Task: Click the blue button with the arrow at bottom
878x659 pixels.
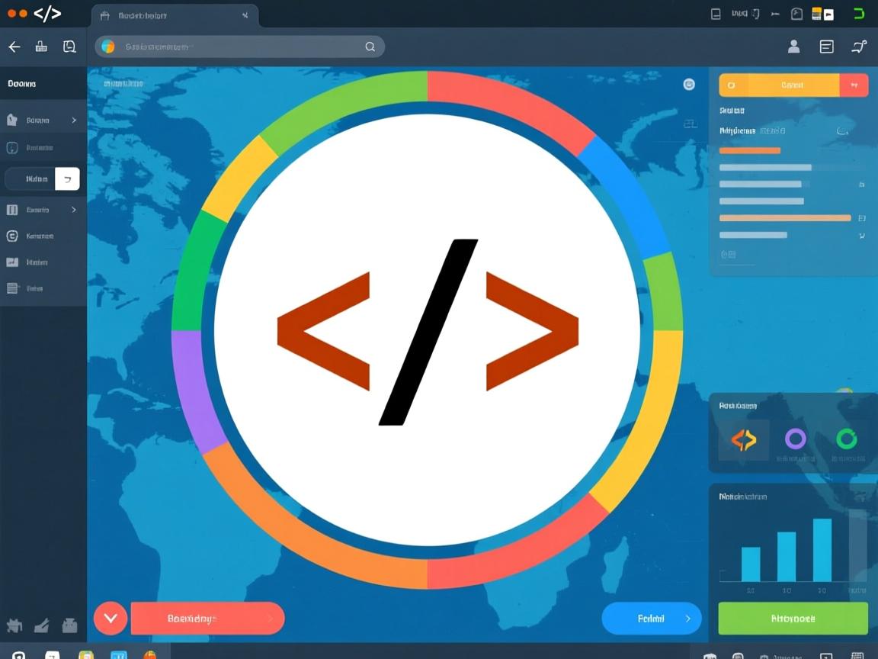Action: (652, 619)
